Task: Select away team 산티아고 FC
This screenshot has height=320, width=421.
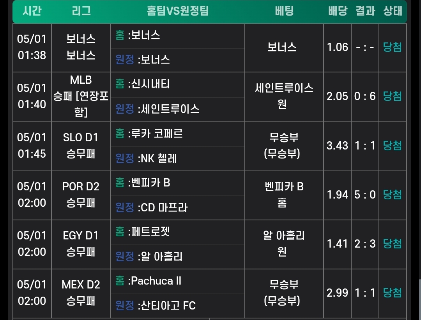Action: (x=167, y=306)
